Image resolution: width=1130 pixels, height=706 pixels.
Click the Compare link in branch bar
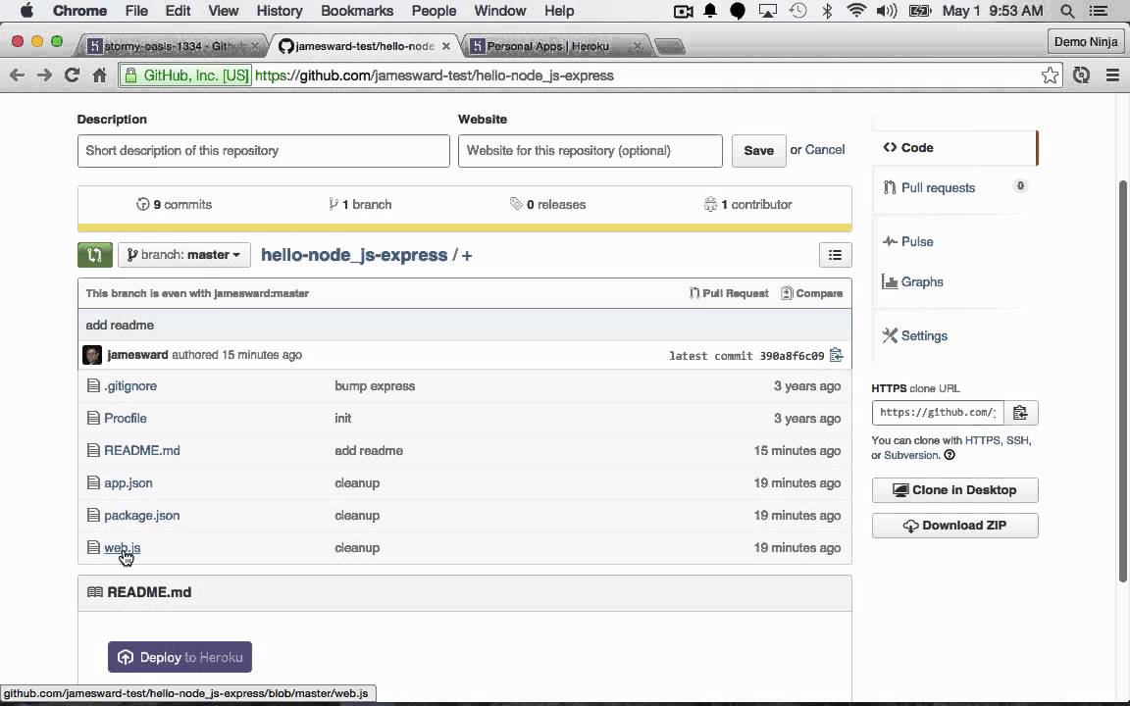pos(811,293)
